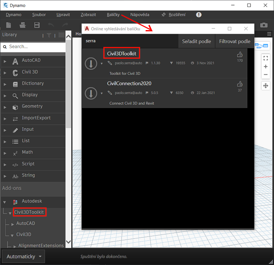Image resolution: width=274 pixels, height=265 pixels.
Task: Open the hamburger menu at workspace corner
Action: (269, 34)
